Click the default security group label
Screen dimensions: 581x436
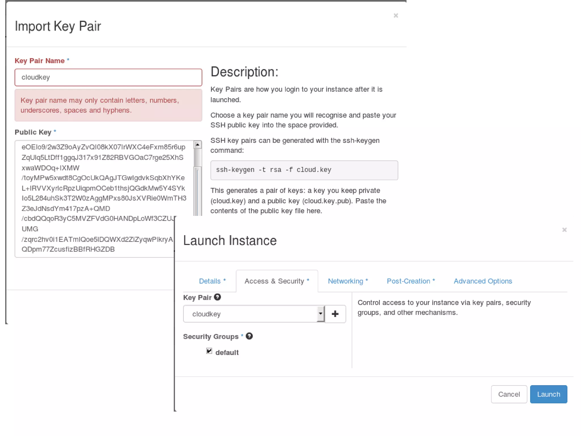coord(227,352)
